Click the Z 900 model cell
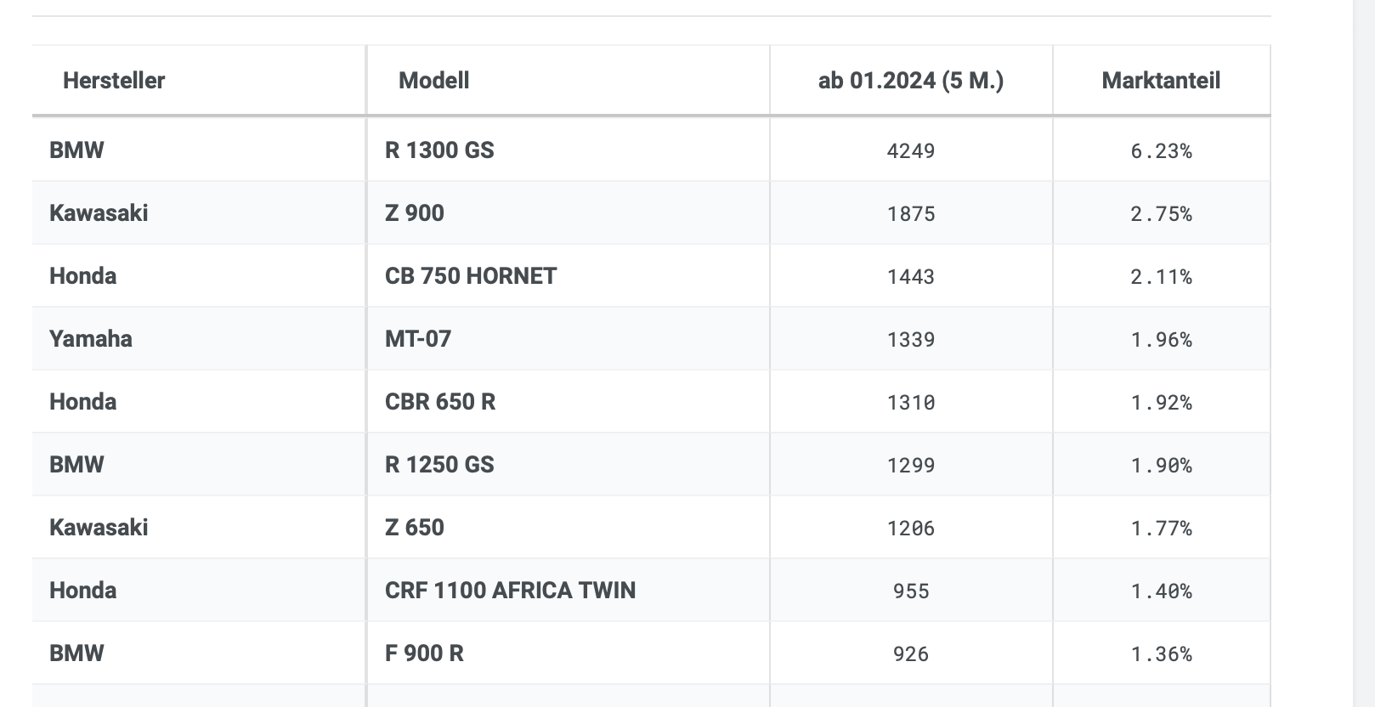This screenshot has width=1375, height=707. click(415, 213)
